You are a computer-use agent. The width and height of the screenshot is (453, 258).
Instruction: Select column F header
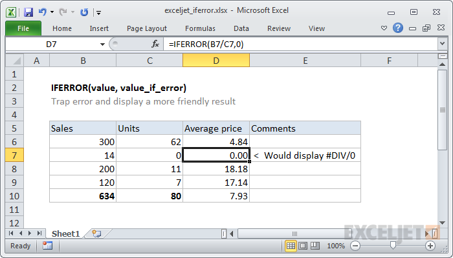point(389,61)
